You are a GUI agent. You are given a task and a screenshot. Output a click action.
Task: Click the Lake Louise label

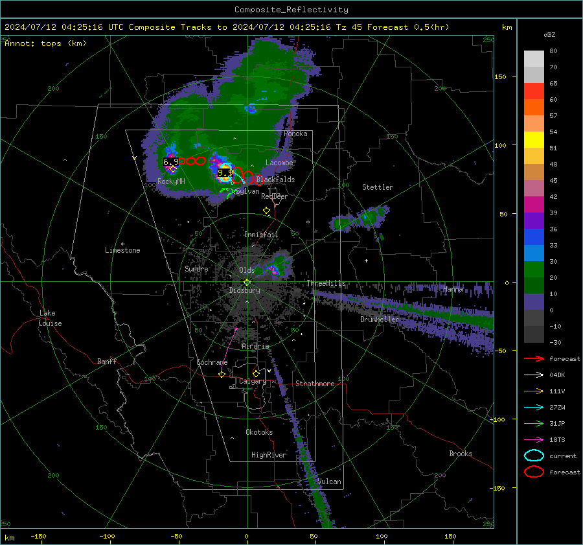50,318
